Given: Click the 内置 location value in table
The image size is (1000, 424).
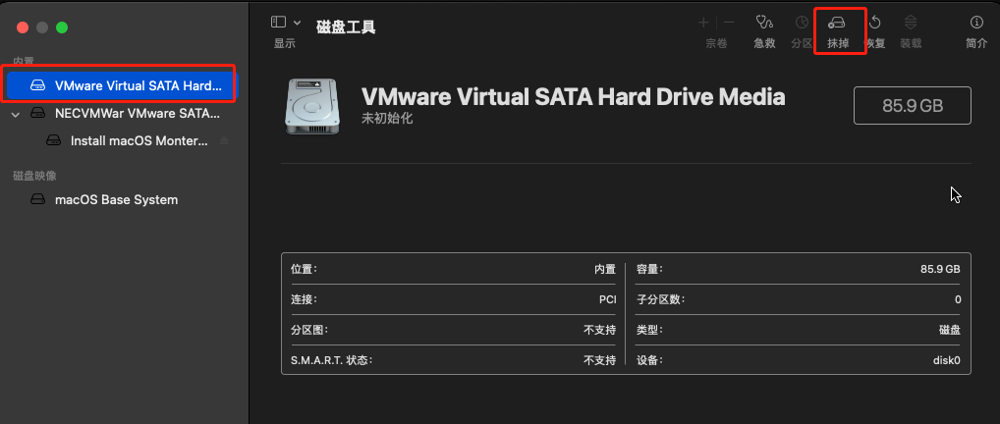Looking at the screenshot, I should pyautogui.click(x=605, y=269).
